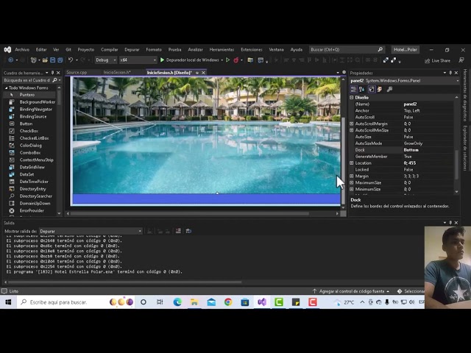This screenshot has height=353, width=471.
Task: Click the feedback icon beside Live Share
Action: (x=461, y=60)
